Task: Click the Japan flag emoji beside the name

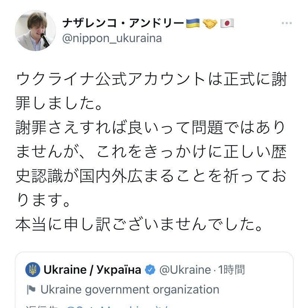Action: tap(227, 23)
